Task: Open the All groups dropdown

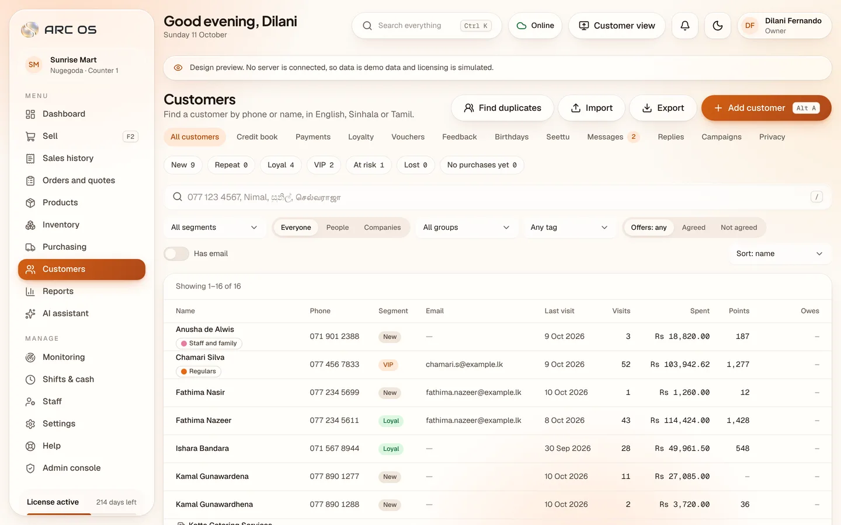Action: [x=466, y=228]
